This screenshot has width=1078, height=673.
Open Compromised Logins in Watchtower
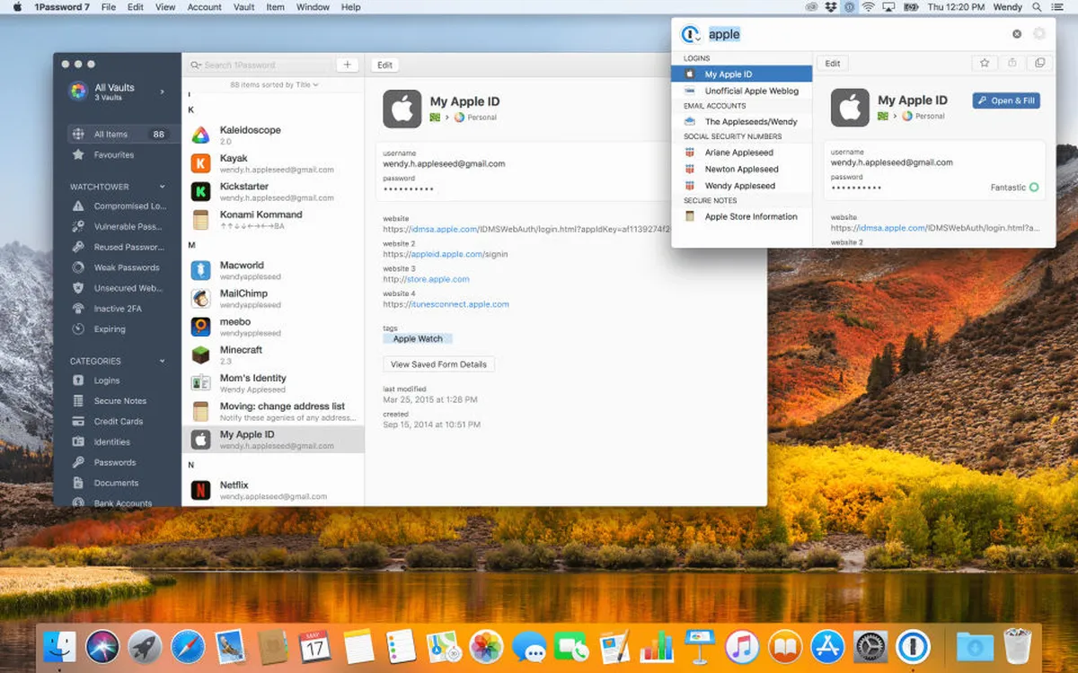pos(128,206)
